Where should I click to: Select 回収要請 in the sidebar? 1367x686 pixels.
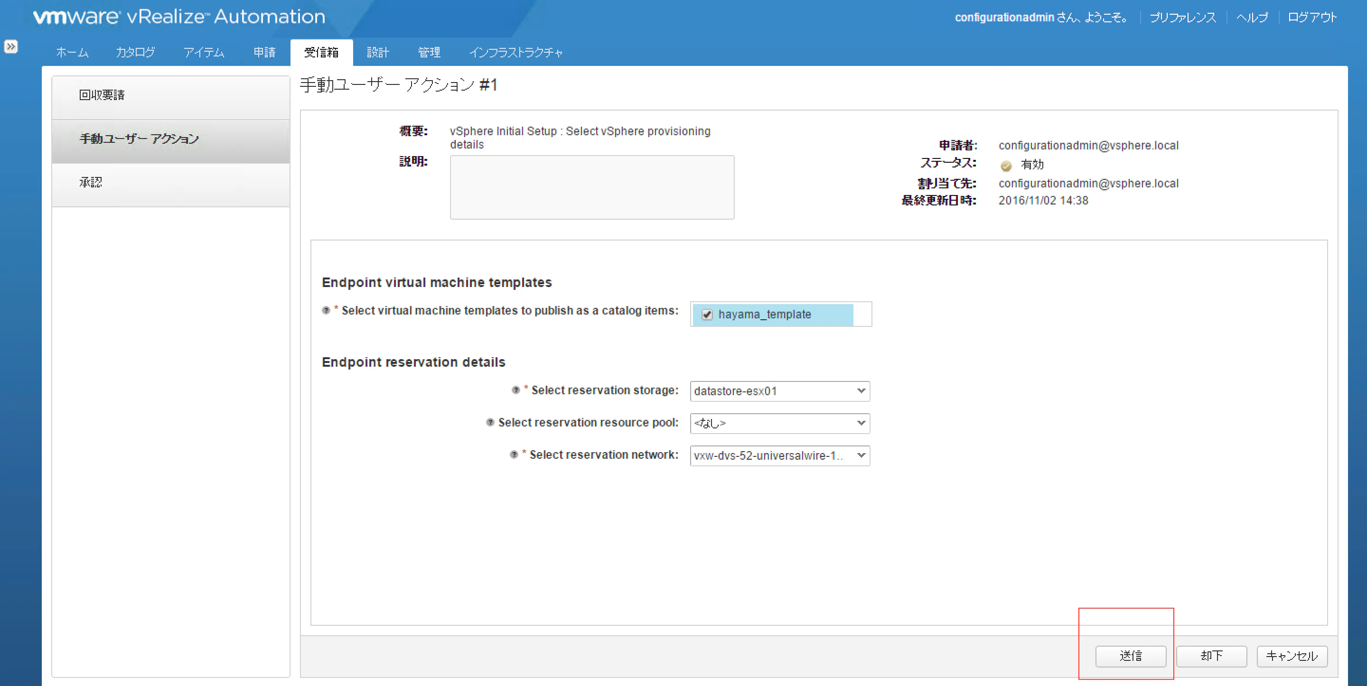click(102, 96)
